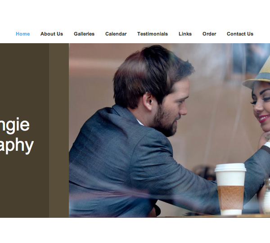This screenshot has width=270, height=243.
Task: Click the blank white area below the banner
Action: (135, 230)
